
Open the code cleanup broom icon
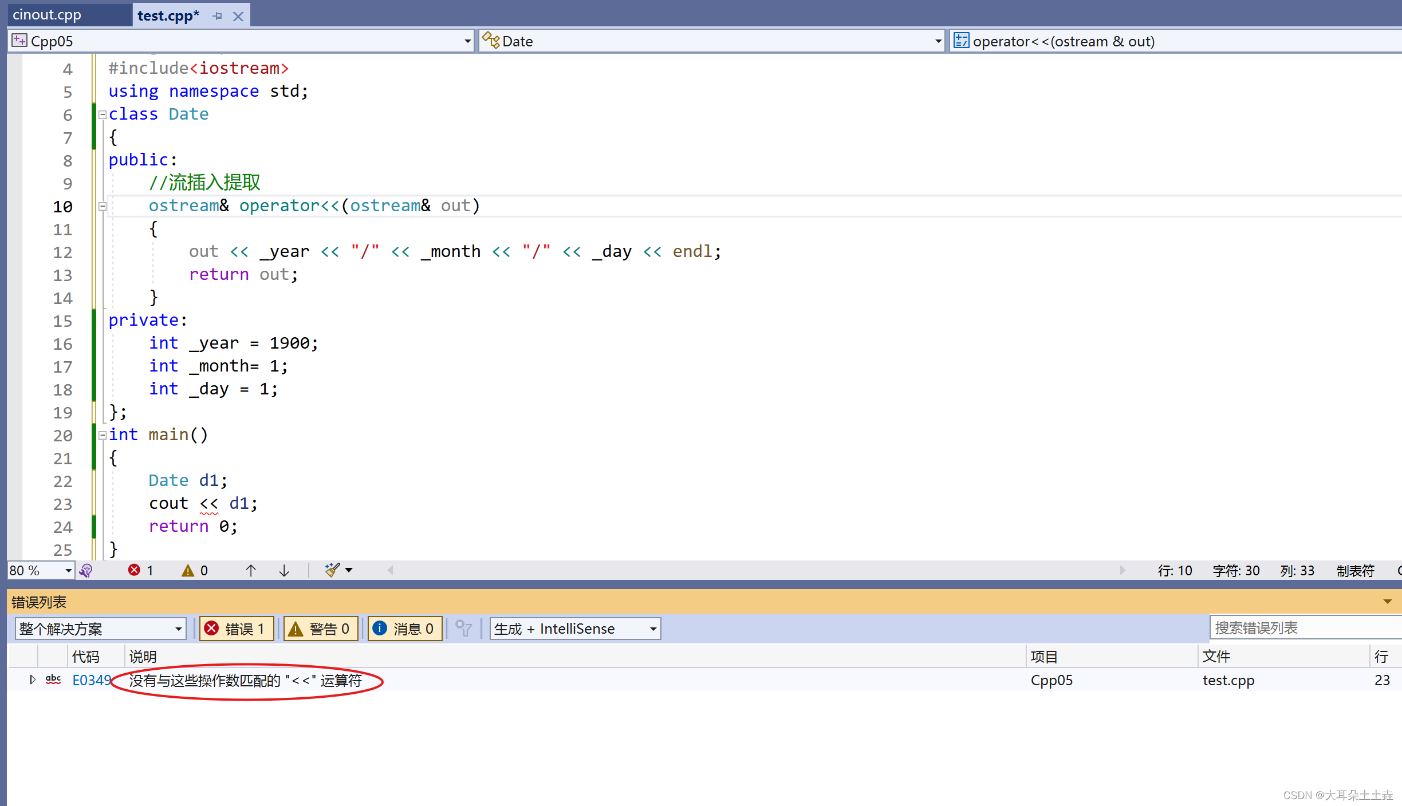click(332, 570)
